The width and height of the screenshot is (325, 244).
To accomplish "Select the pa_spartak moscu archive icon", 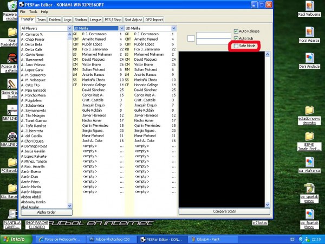I will (x=309, y=188).
